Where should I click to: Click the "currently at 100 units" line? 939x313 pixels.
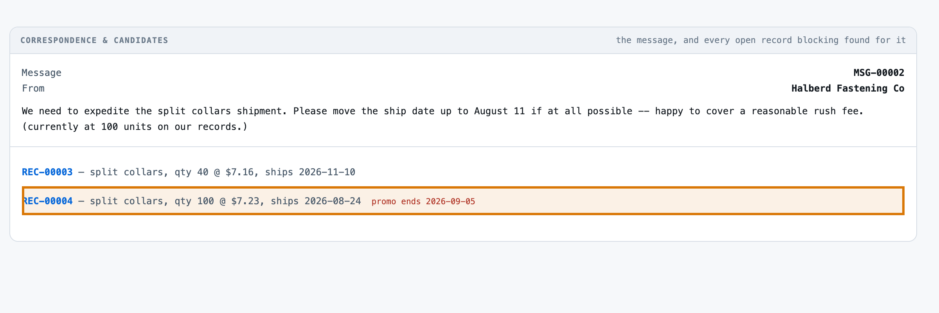tap(135, 127)
